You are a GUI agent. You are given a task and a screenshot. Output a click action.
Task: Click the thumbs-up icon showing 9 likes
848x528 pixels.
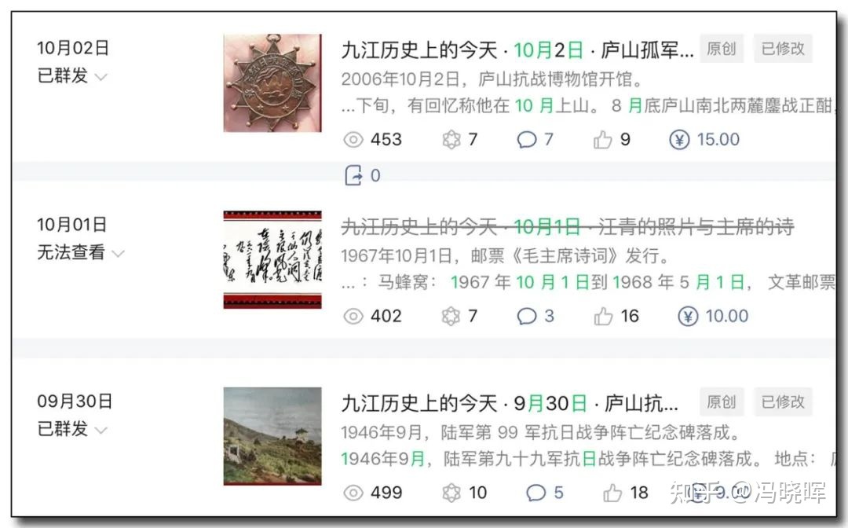(x=602, y=140)
